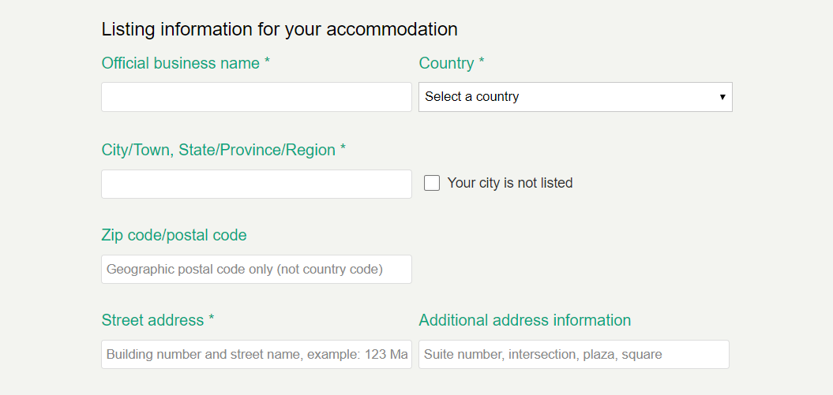Viewport: 833px width, 395px height.
Task: Click the required asterisk beside Street address
Action: [212, 319]
